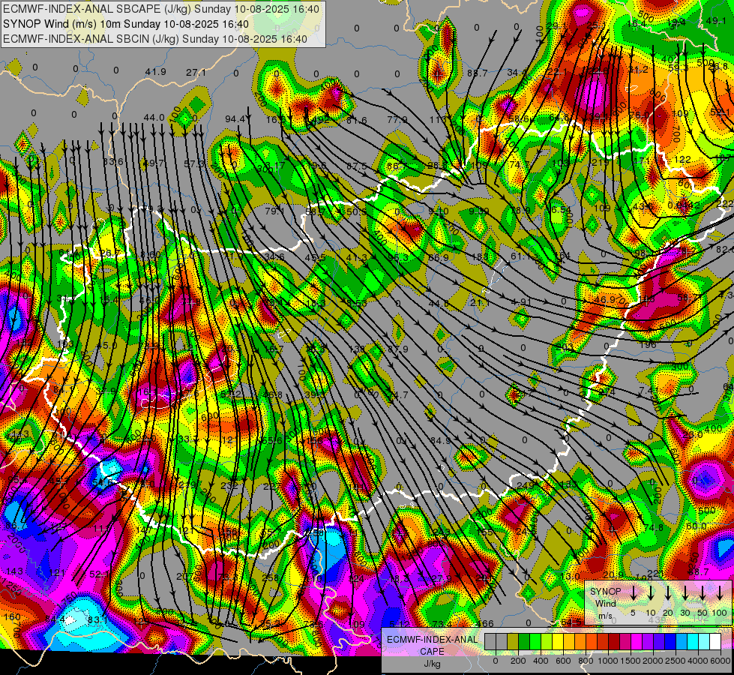Click the 4000 tick label on CAPE scale
This screenshot has width=734, height=675.
[698, 661]
